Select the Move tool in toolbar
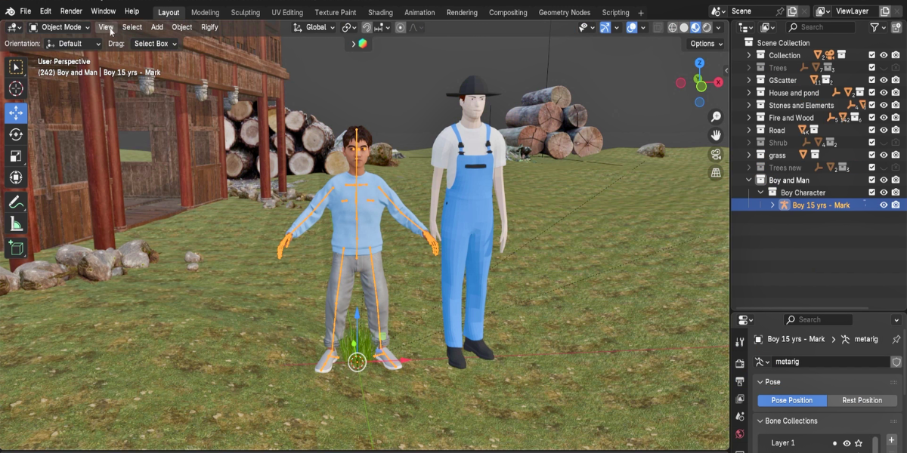The width and height of the screenshot is (907, 453). tap(16, 113)
